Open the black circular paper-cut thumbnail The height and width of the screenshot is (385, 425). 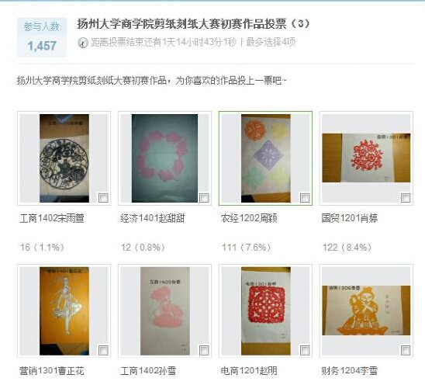[x=64, y=158]
